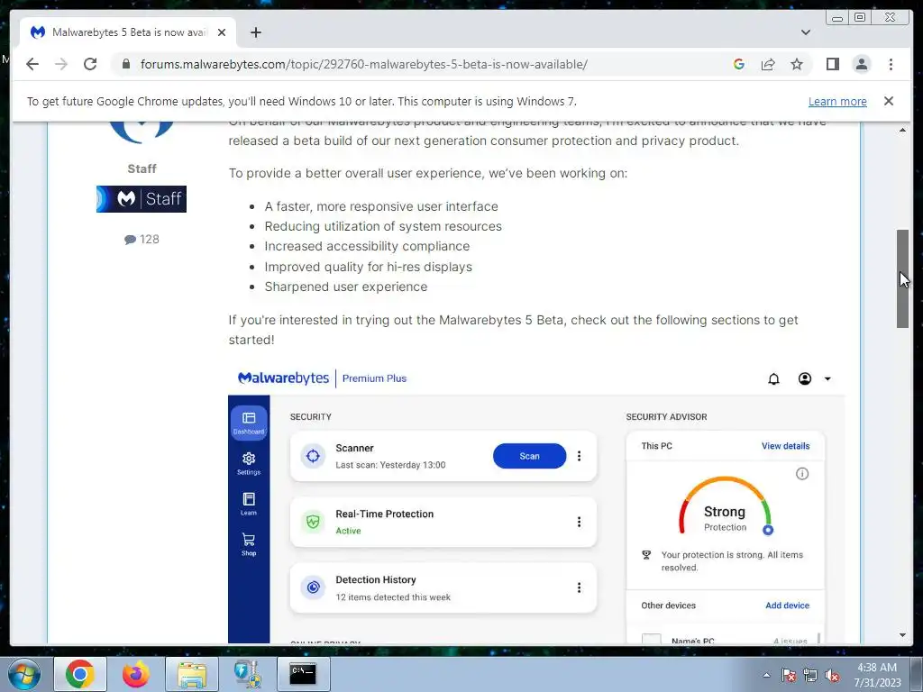The width and height of the screenshot is (923, 692).
Task: Click the Google icon in address bar
Action: [x=739, y=64]
